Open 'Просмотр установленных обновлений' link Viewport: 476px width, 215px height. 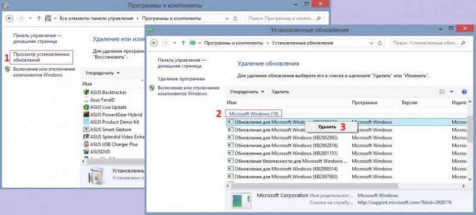click(x=42, y=57)
